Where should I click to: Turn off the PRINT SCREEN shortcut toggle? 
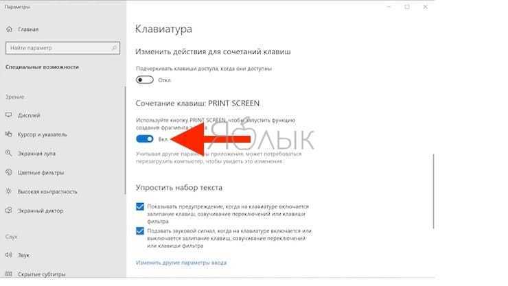click(144, 139)
